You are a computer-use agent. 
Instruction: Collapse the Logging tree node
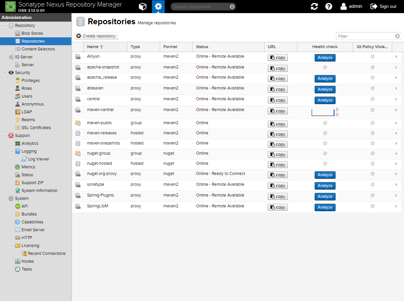pyautogui.click(x=11, y=151)
